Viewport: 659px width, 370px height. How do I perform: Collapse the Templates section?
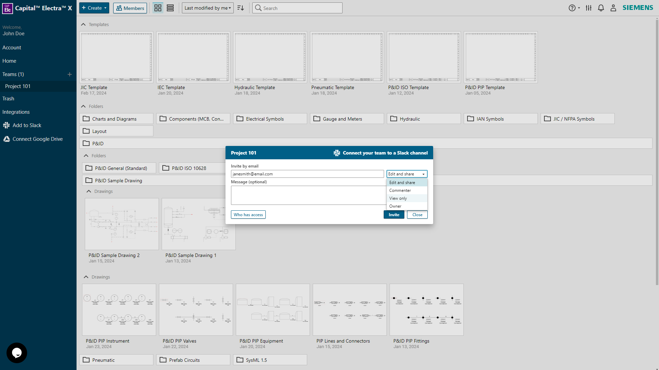tap(83, 24)
